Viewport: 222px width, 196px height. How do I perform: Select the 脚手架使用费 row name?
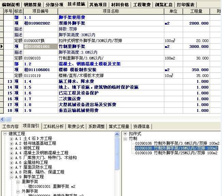tap(72, 17)
